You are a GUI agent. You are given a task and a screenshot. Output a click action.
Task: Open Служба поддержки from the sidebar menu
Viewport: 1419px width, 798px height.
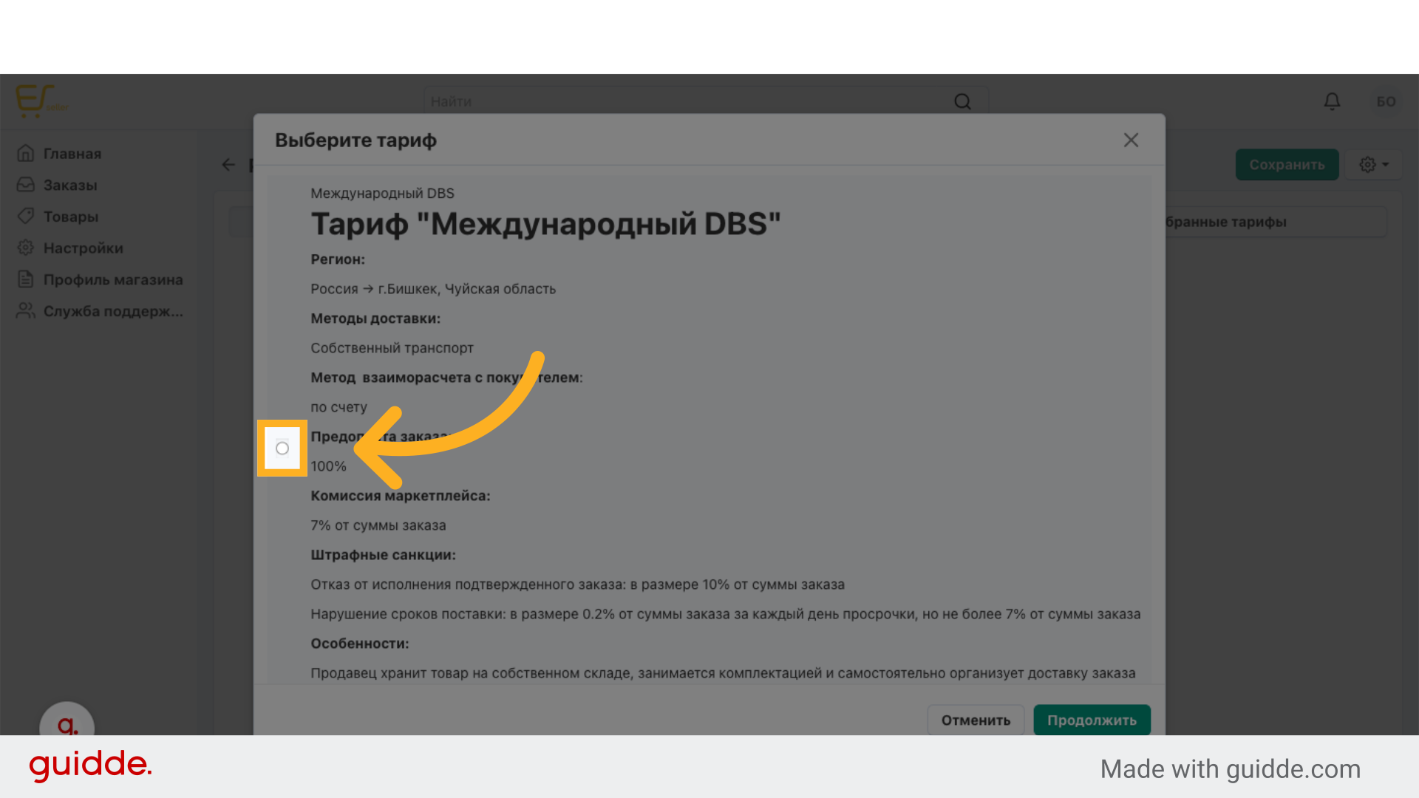pyautogui.click(x=114, y=311)
